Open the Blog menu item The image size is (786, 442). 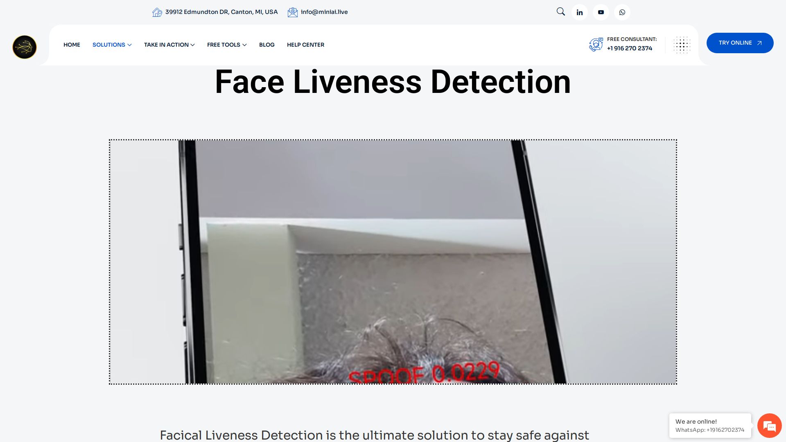point(267,45)
